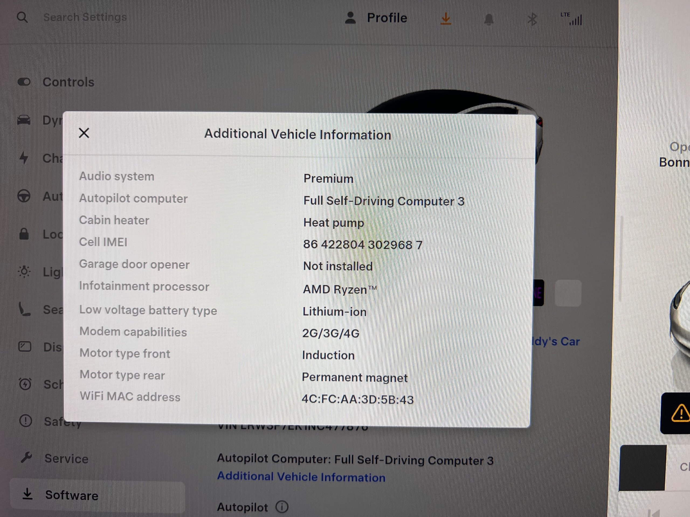Select the lock icon in sidebar

pyautogui.click(x=24, y=234)
